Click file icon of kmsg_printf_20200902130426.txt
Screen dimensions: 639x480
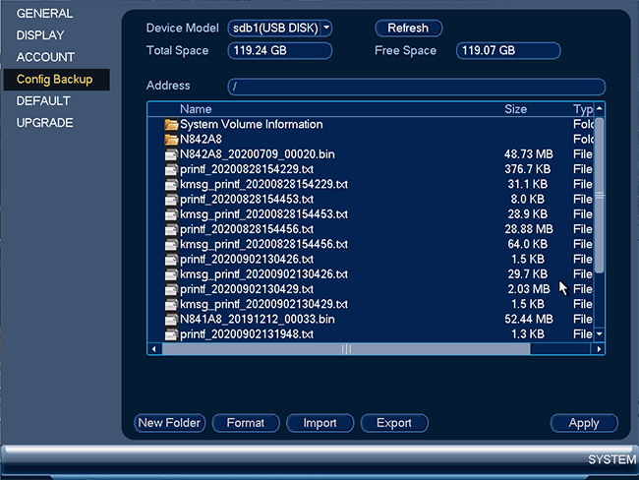(171, 274)
